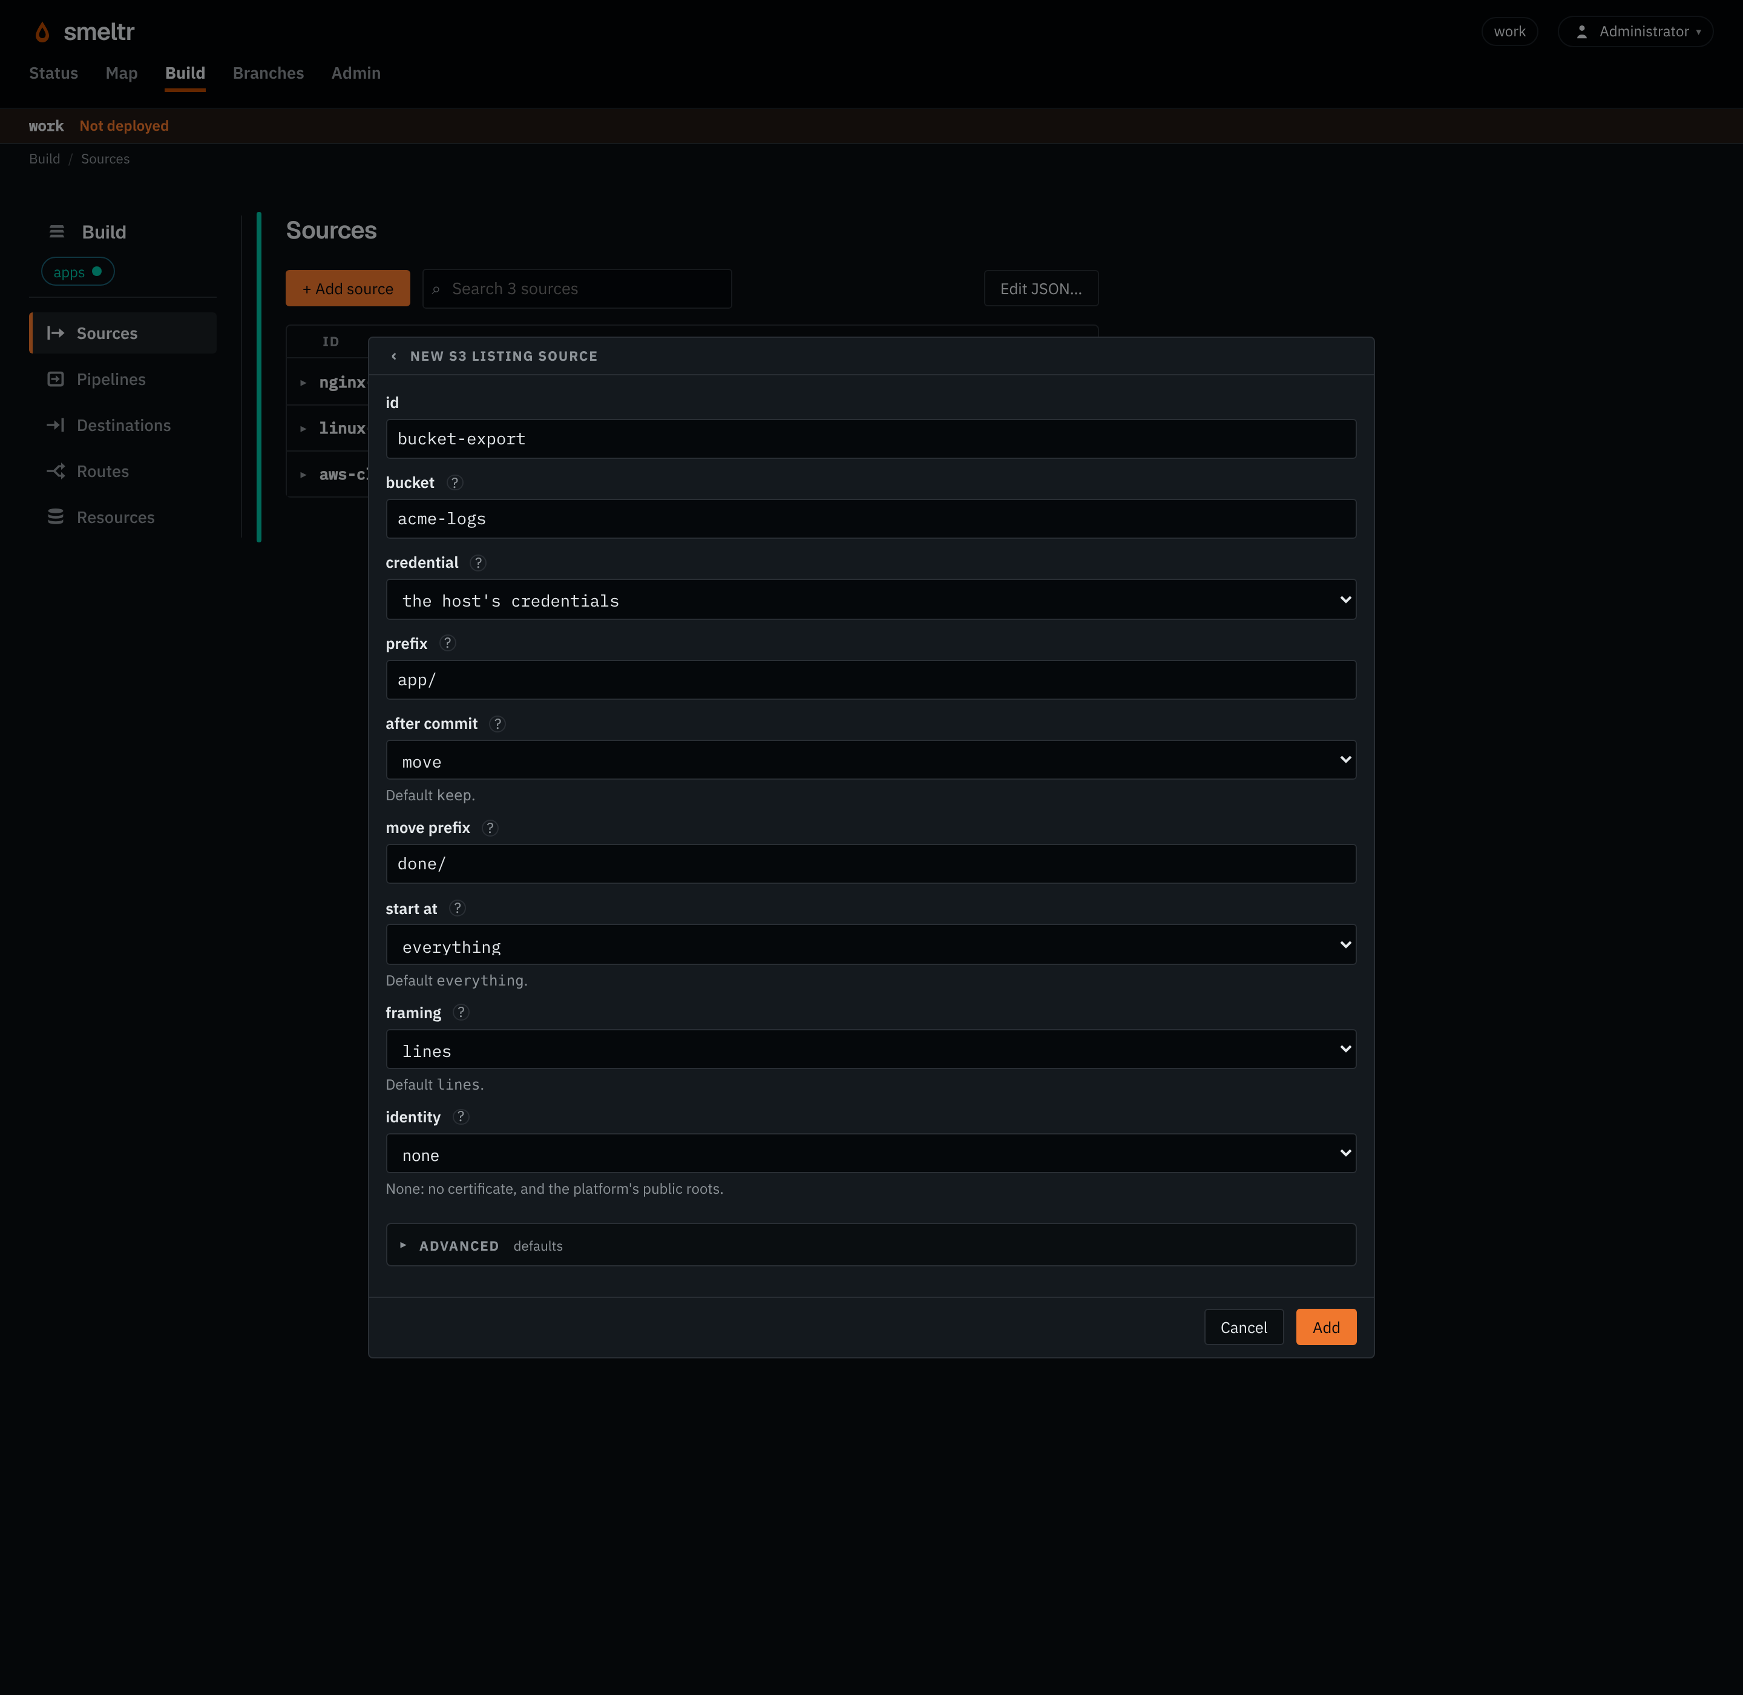The width and height of the screenshot is (1743, 1695).
Task: Open help for the identity field
Action: click(460, 1116)
